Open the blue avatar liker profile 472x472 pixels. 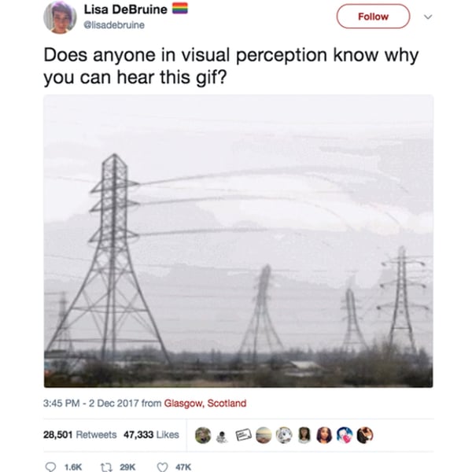[x=345, y=435]
